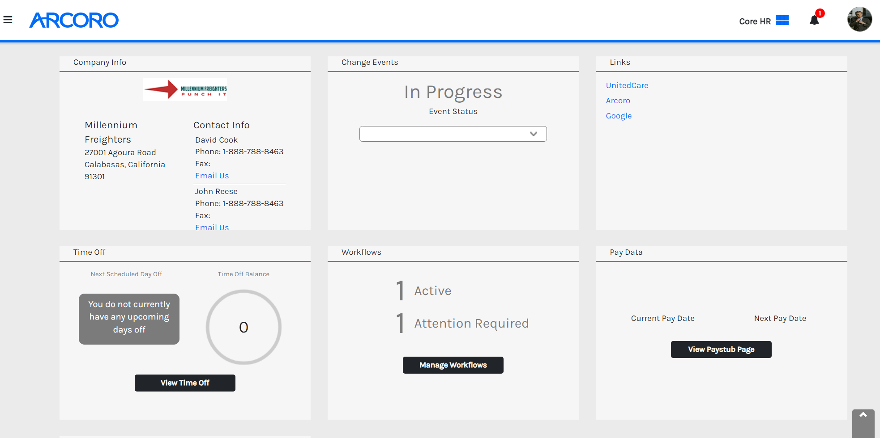Open the Core HR app grid icon
Screen dimensions: 880x438
click(x=782, y=21)
